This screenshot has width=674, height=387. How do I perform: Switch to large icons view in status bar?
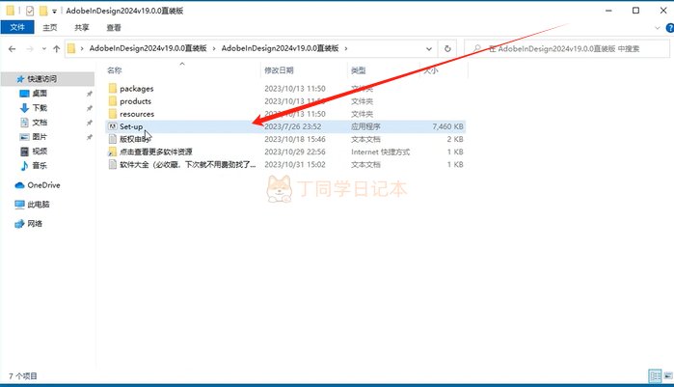click(668, 375)
